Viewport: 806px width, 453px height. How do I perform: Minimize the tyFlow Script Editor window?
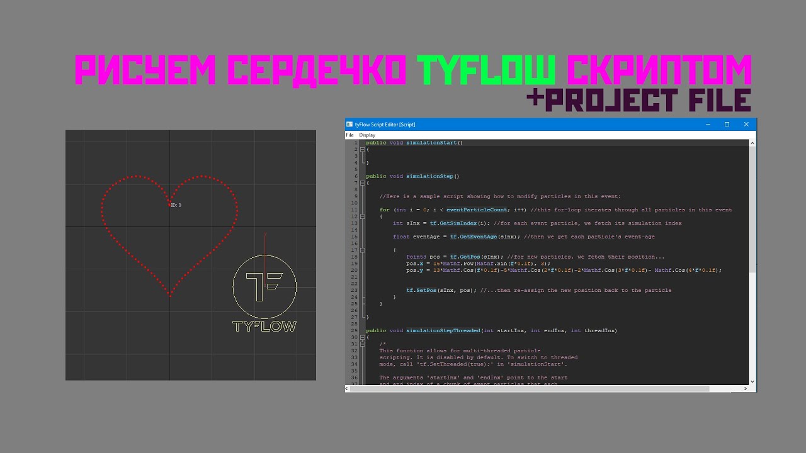pos(707,125)
